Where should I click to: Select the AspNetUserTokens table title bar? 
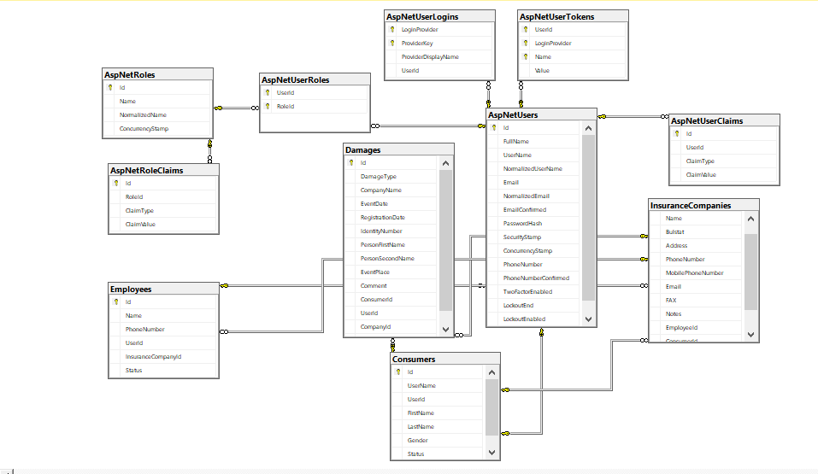[x=573, y=17]
